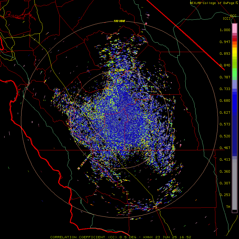Pick the orange legend swatch
Image resolution: width=239 pixels, height=239 pixels.
(234, 46)
